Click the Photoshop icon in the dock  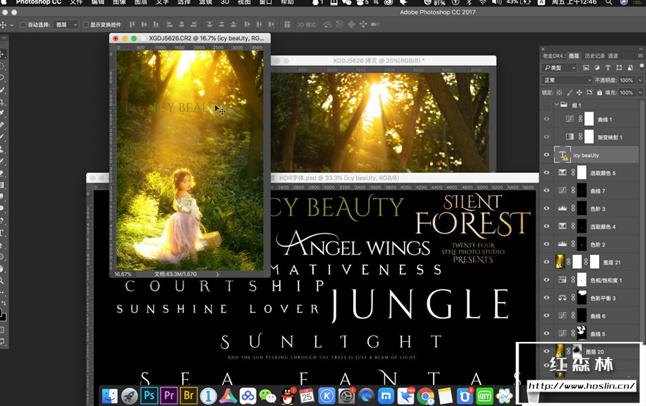tap(149, 396)
